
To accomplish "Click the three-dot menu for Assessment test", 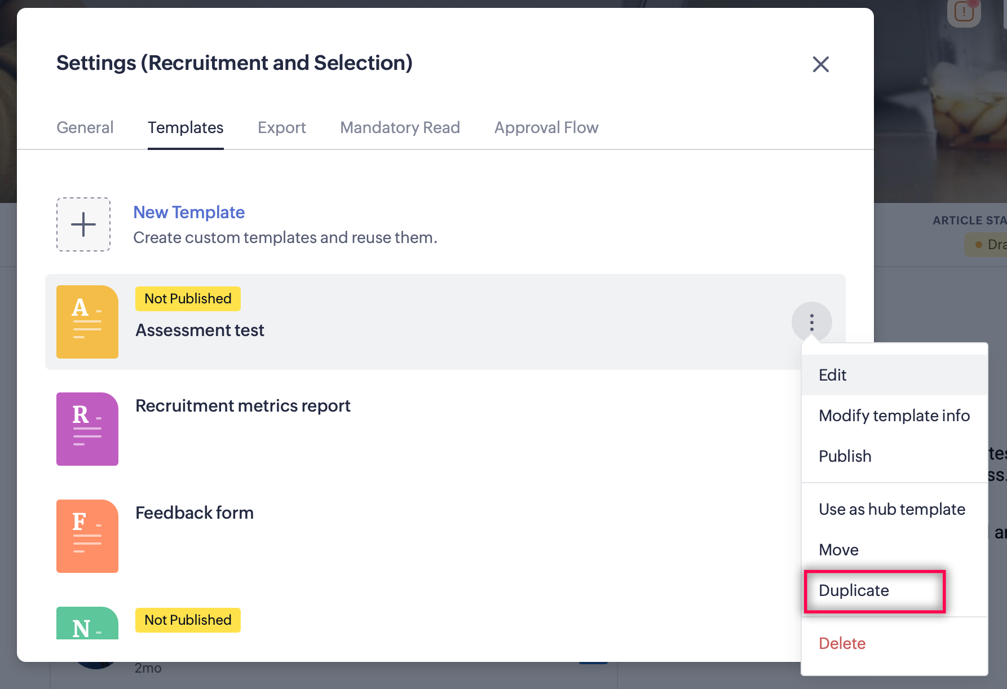I will 812,323.
